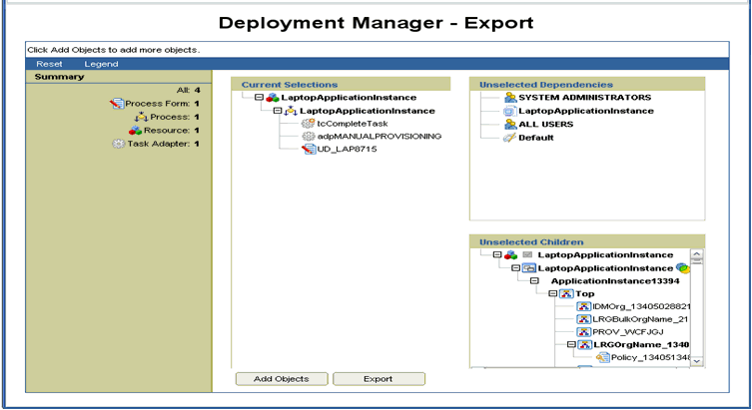Click the UD_LAP8715 form icon
This screenshot has height=410, width=752.
[x=309, y=149]
